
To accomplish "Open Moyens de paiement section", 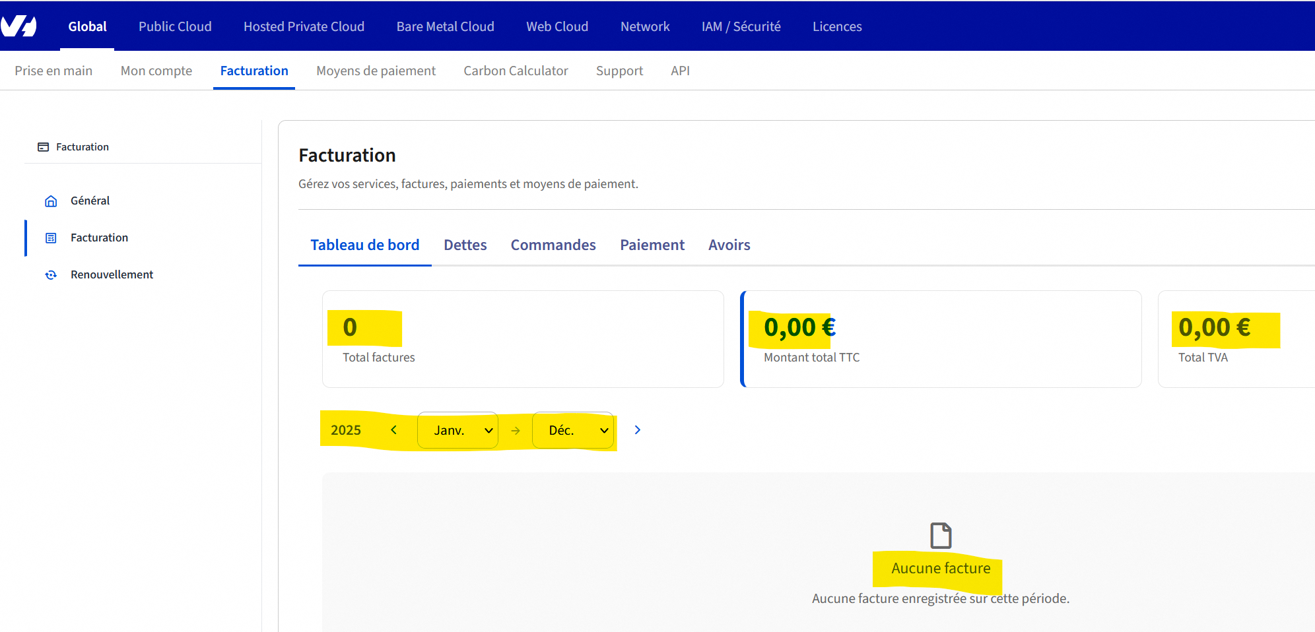I will 376,71.
